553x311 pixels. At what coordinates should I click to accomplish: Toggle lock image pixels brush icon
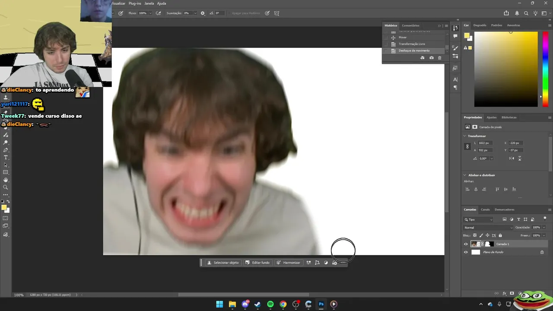pyautogui.click(x=481, y=235)
